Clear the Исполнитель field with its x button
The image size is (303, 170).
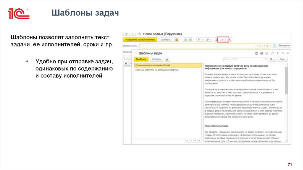[264, 46]
